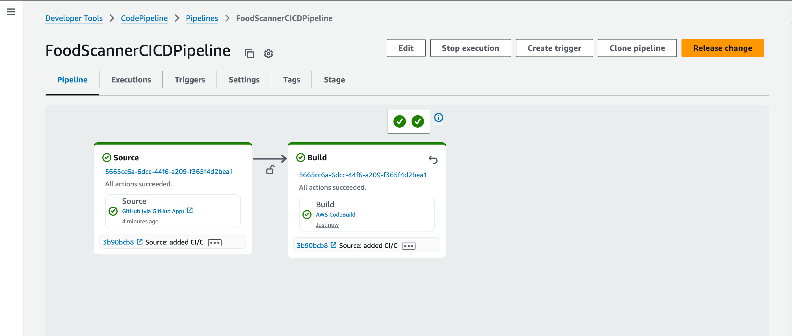
Task: Select the Stage tab
Action: 334,80
